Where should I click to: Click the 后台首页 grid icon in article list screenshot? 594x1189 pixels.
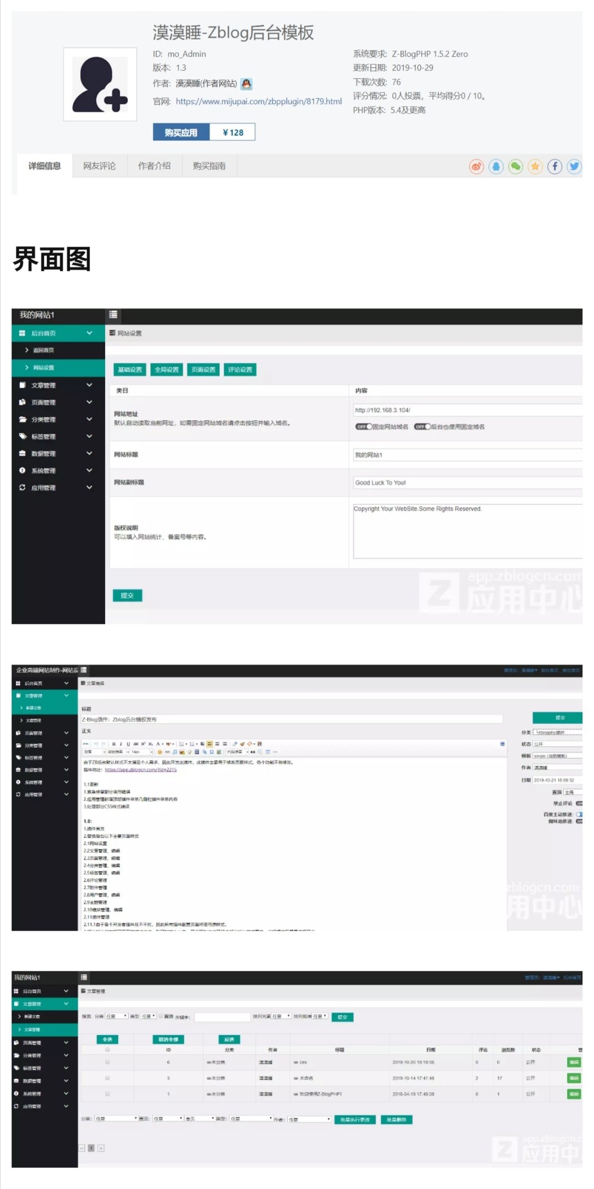pos(16,991)
